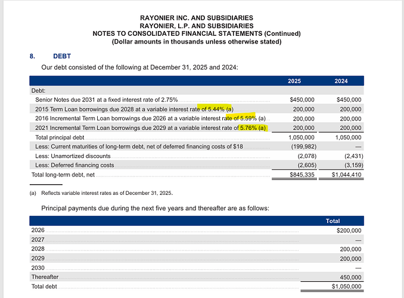Click the 'Principal payments due during the next five years' sentence
This screenshot has height=298, width=404.
155,208
